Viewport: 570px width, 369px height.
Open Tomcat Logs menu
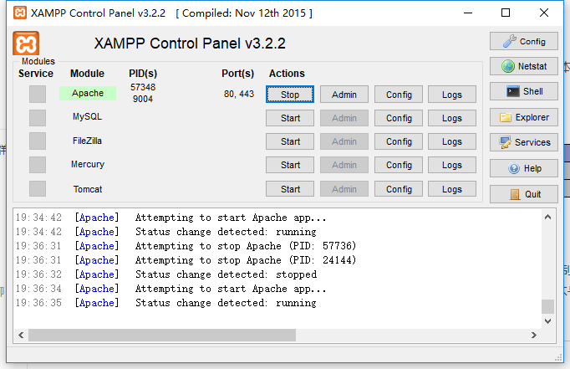452,189
